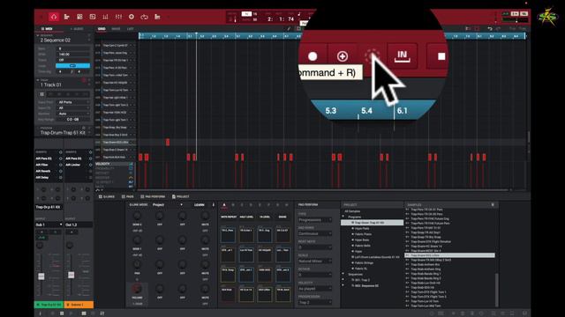
Task: Select the 'Trap-Drum-Trap 61 Kit' program field
Action: tap(63, 133)
